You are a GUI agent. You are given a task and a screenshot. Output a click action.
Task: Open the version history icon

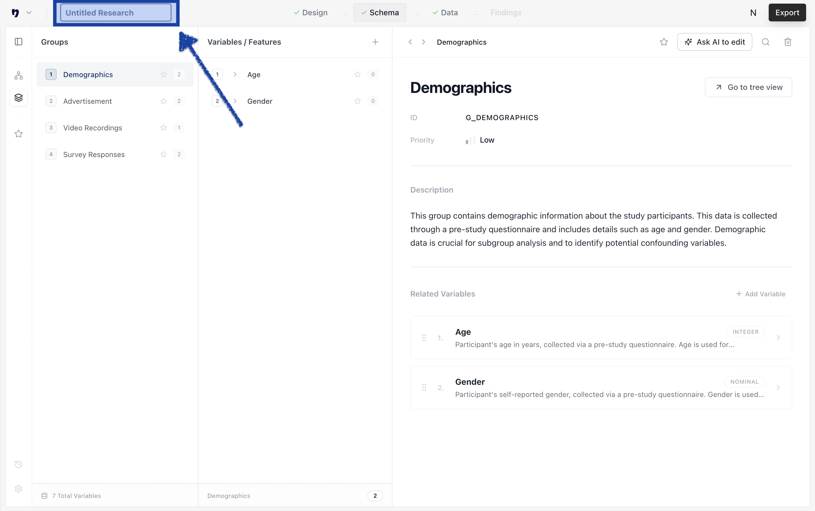click(x=19, y=464)
